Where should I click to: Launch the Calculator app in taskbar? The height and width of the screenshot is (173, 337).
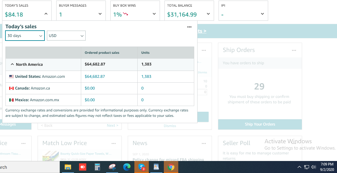coord(97,167)
